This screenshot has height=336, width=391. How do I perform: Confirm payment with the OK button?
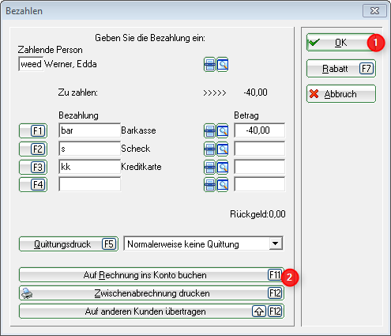340,43
